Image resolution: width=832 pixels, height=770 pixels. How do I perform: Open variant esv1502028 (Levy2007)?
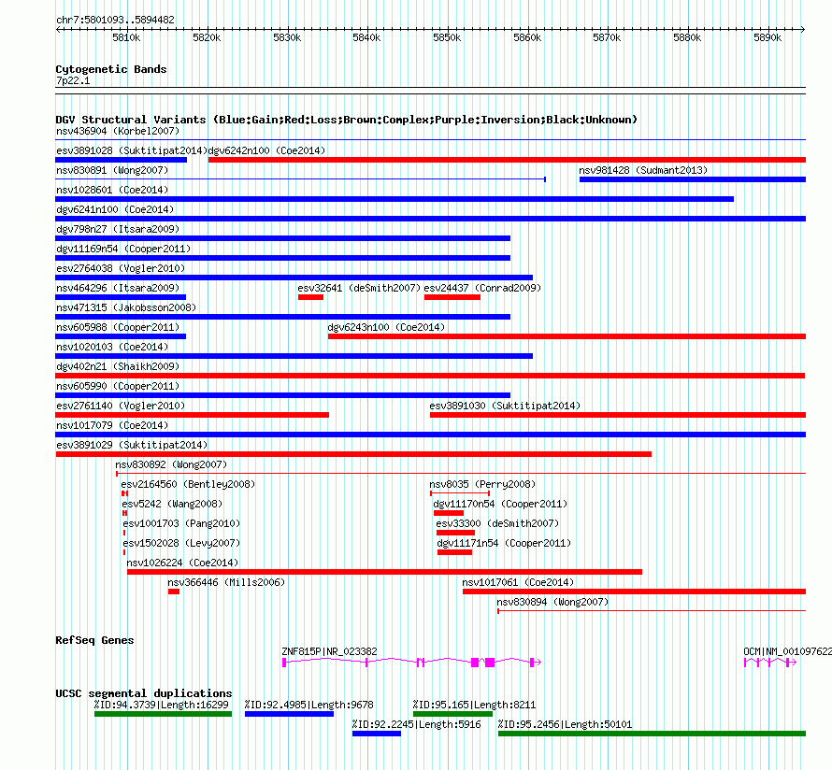[x=181, y=543]
